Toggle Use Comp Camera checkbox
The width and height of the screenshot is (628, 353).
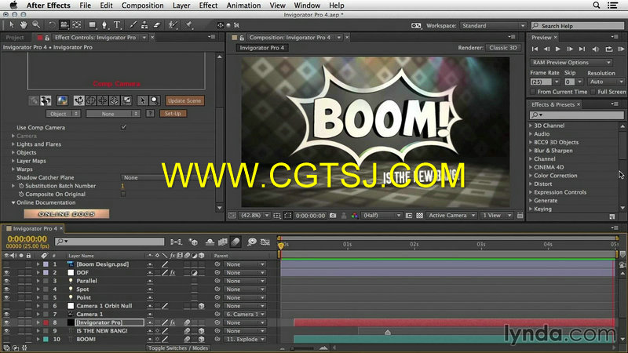click(x=123, y=127)
